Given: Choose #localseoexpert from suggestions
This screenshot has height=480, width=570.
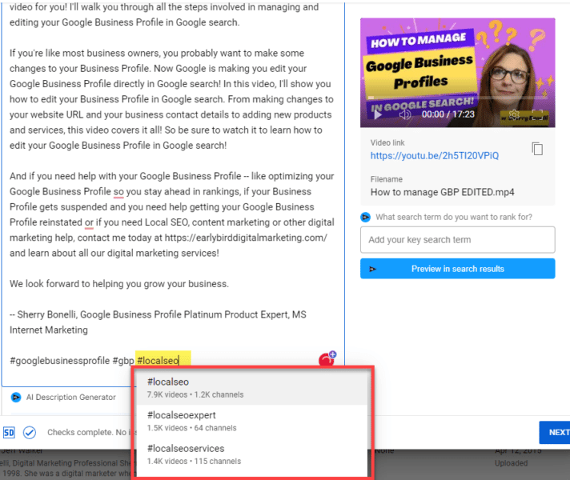Looking at the screenshot, I should (251, 421).
